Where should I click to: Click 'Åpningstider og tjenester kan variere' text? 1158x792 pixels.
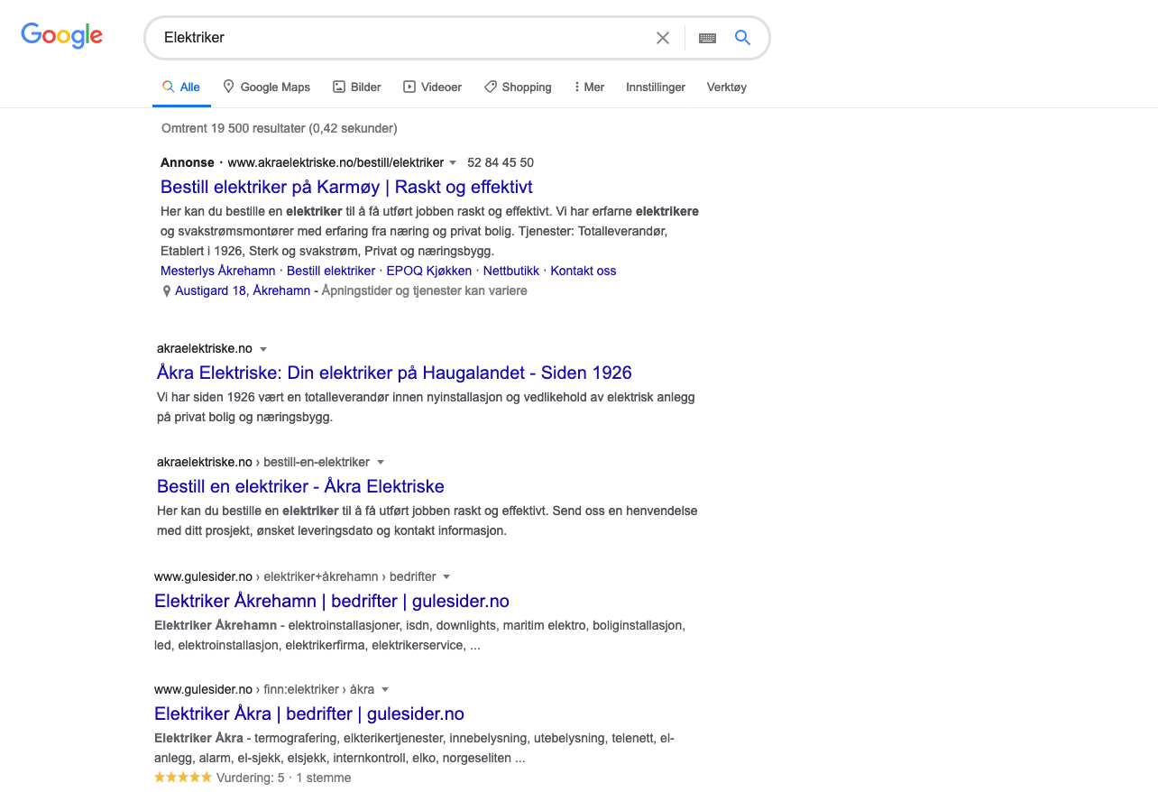pyautogui.click(x=425, y=291)
